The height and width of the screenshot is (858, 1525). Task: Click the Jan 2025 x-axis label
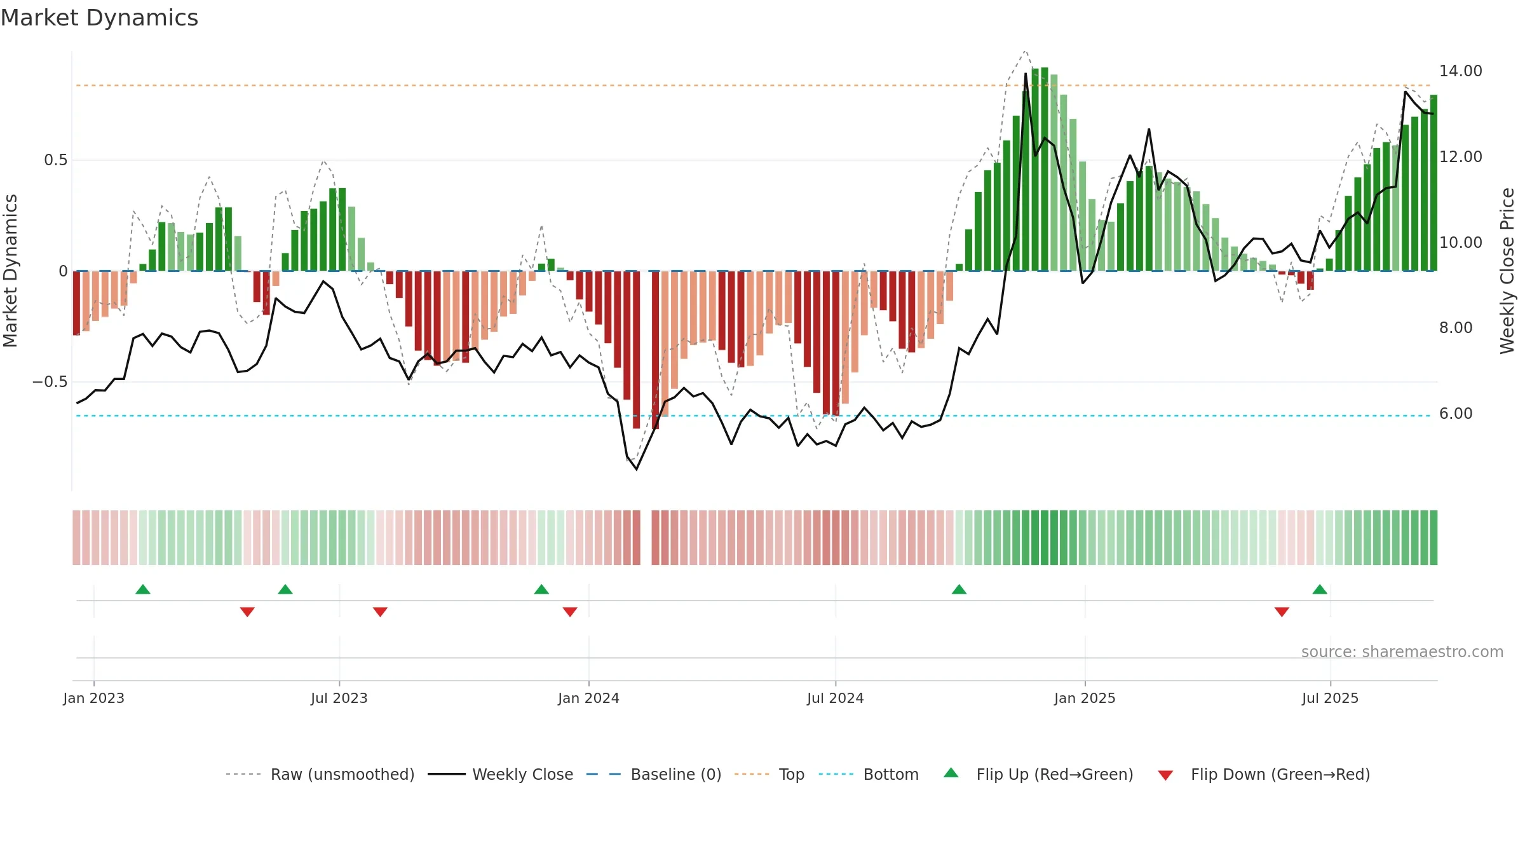pos(1085,698)
